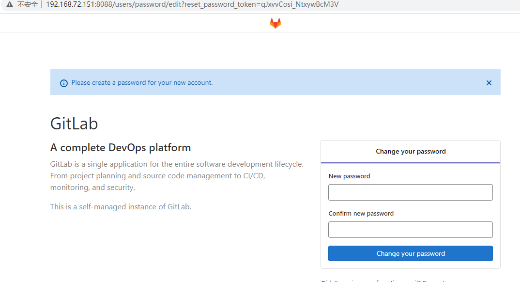Select the Change your password tab header
Screen dimensions: 520x282
click(410, 152)
